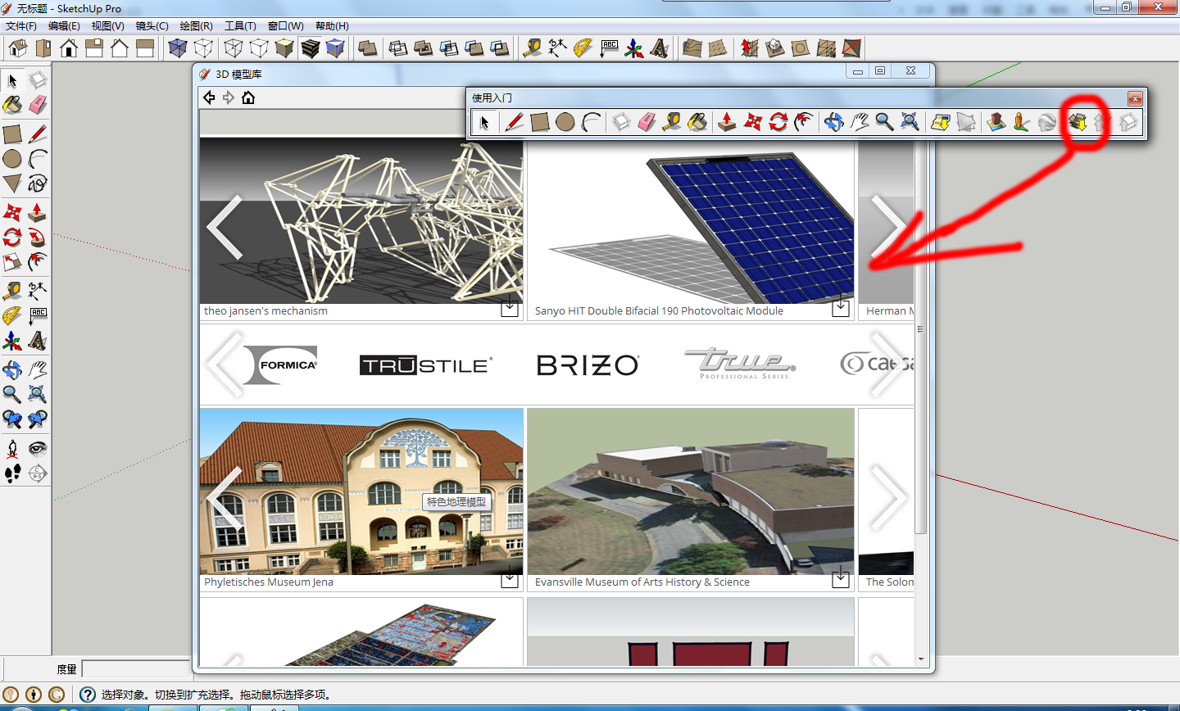Select the Sandbox Flip Edge tool
1180x711 pixels.
(x=851, y=48)
